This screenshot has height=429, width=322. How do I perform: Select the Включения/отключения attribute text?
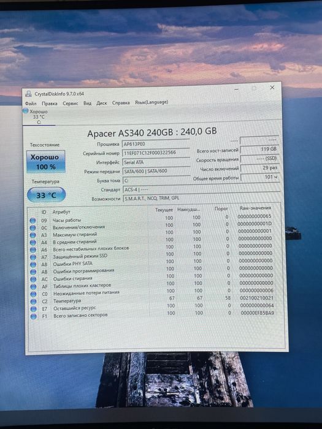[79, 227]
